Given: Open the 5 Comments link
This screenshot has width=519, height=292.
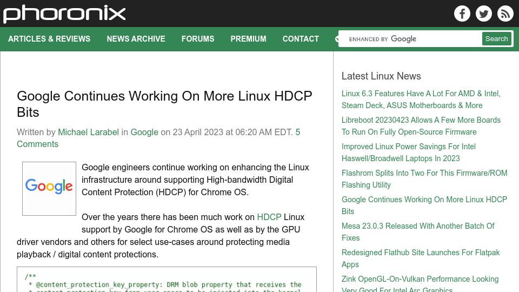Looking at the screenshot, I should coord(158,138).
